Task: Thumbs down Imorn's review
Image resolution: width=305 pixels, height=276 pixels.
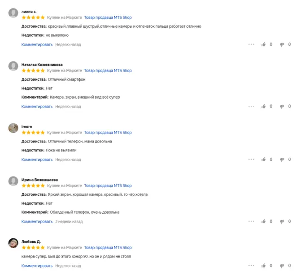Action: click(x=282, y=159)
